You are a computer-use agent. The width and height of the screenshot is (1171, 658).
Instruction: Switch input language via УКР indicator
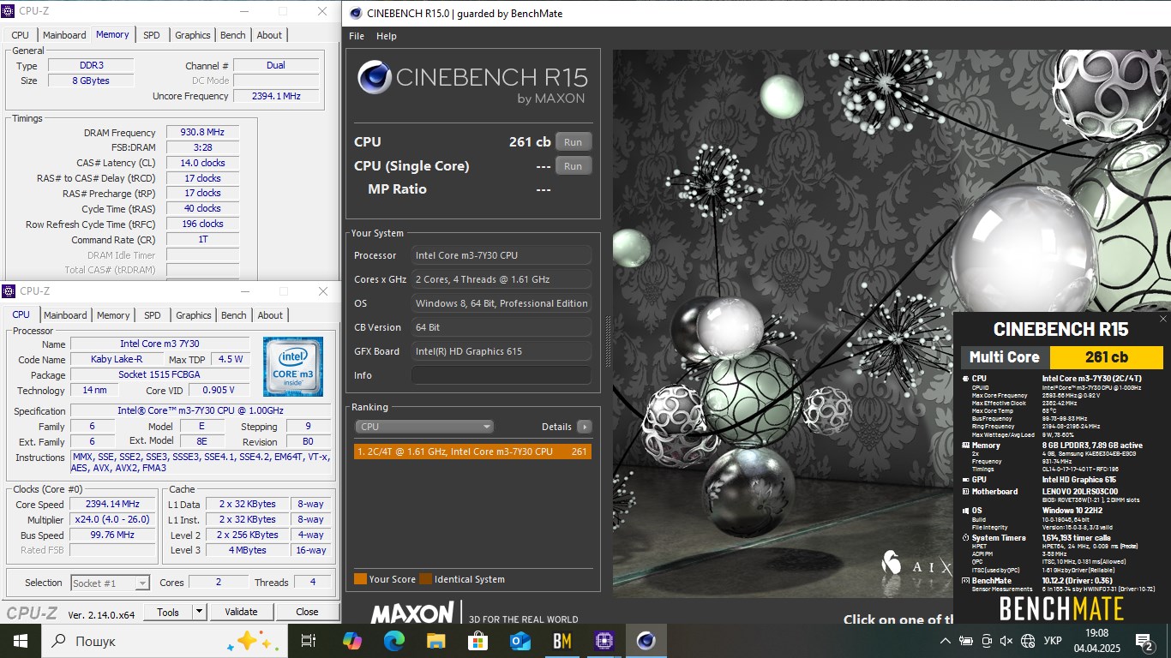tap(1053, 641)
